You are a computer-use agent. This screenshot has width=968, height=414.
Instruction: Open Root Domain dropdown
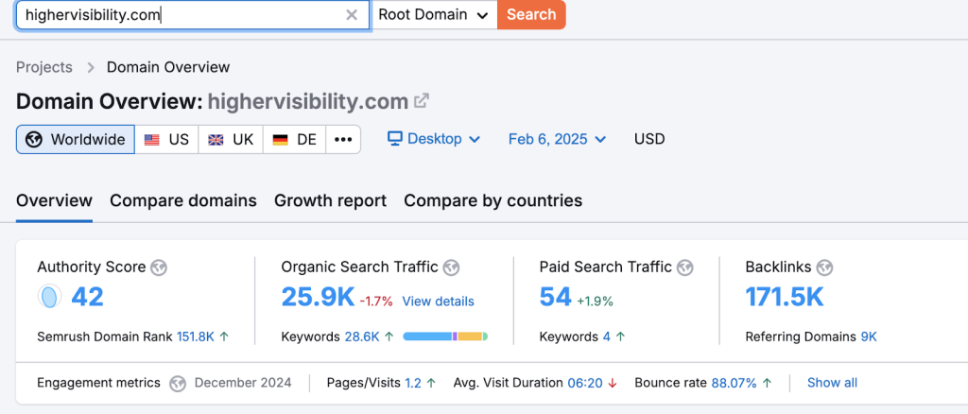[434, 15]
